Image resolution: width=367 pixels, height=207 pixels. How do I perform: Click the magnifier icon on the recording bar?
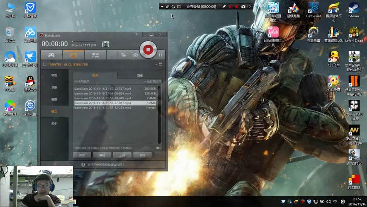coord(173,7)
